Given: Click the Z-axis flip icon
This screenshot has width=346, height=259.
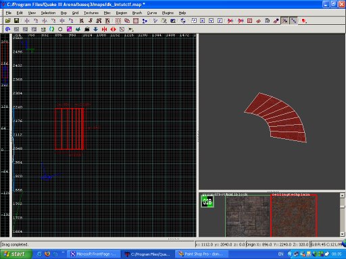Looking at the screenshot, I should [62, 21].
